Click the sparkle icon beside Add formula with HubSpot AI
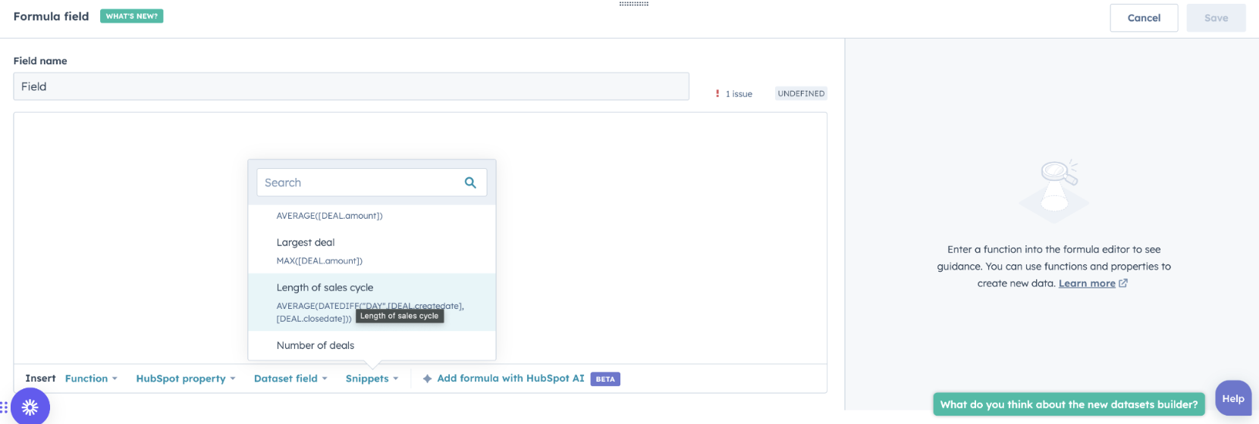 (x=428, y=379)
